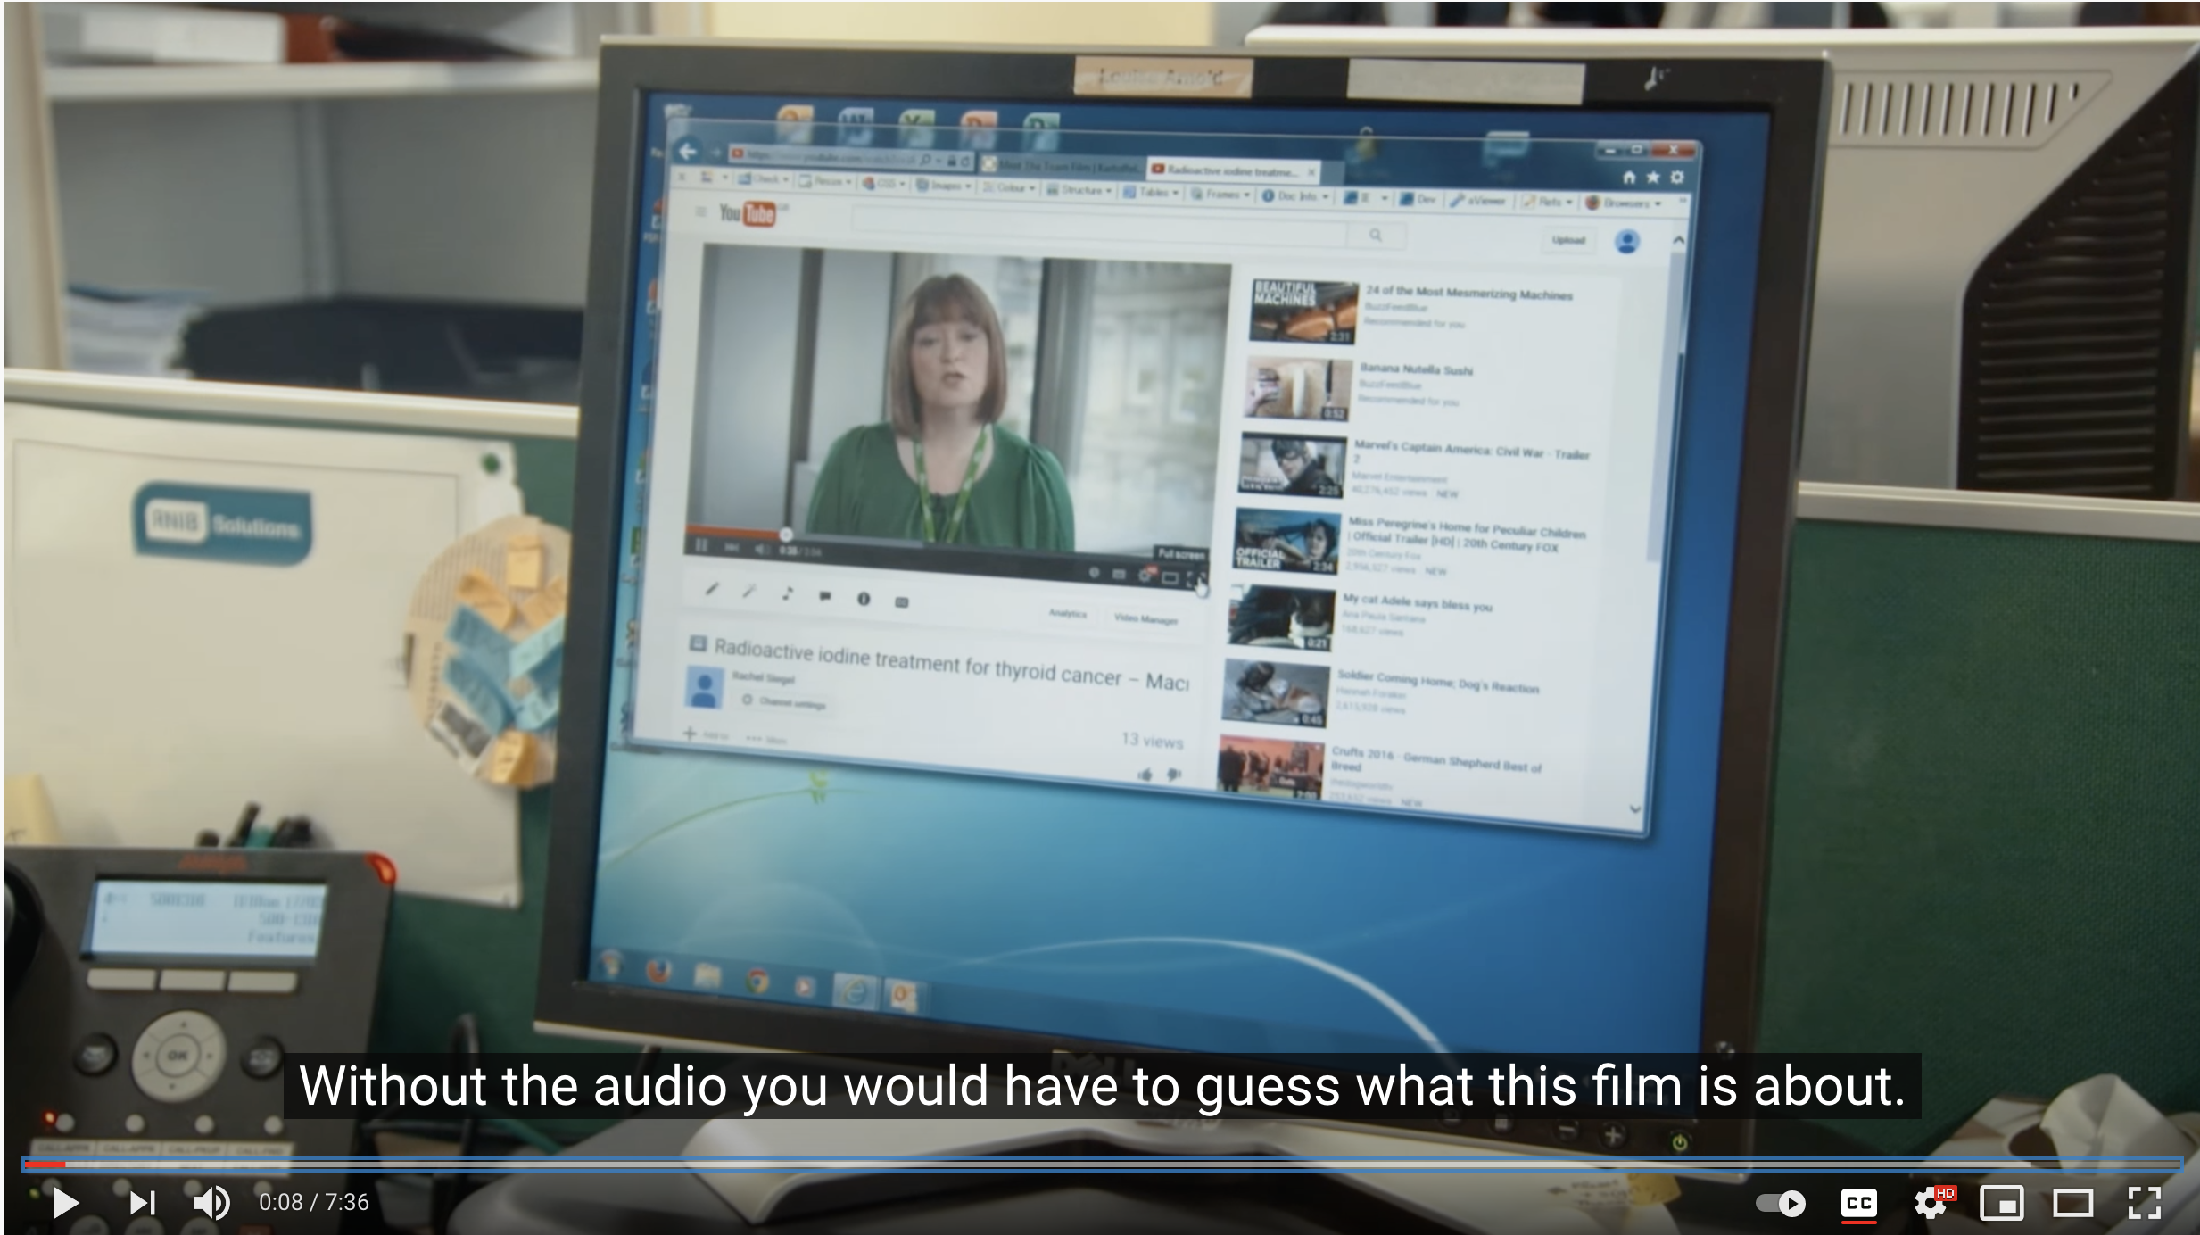Open the Colour dropdown in the filmed browser toolbar

(1008, 188)
